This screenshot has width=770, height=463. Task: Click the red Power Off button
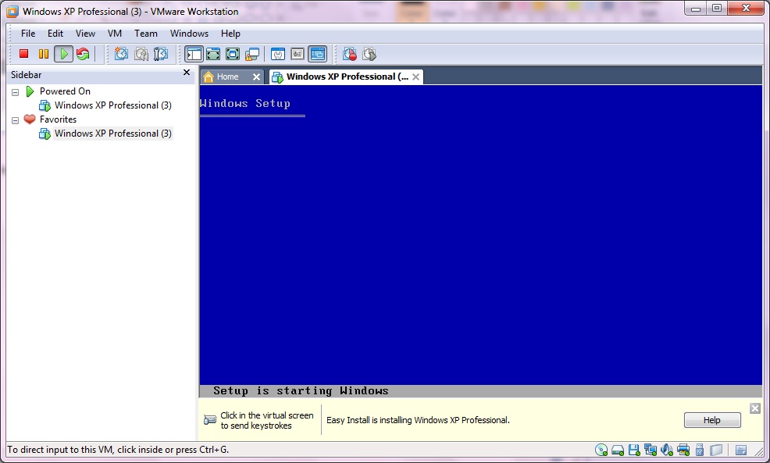pyautogui.click(x=23, y=54)
